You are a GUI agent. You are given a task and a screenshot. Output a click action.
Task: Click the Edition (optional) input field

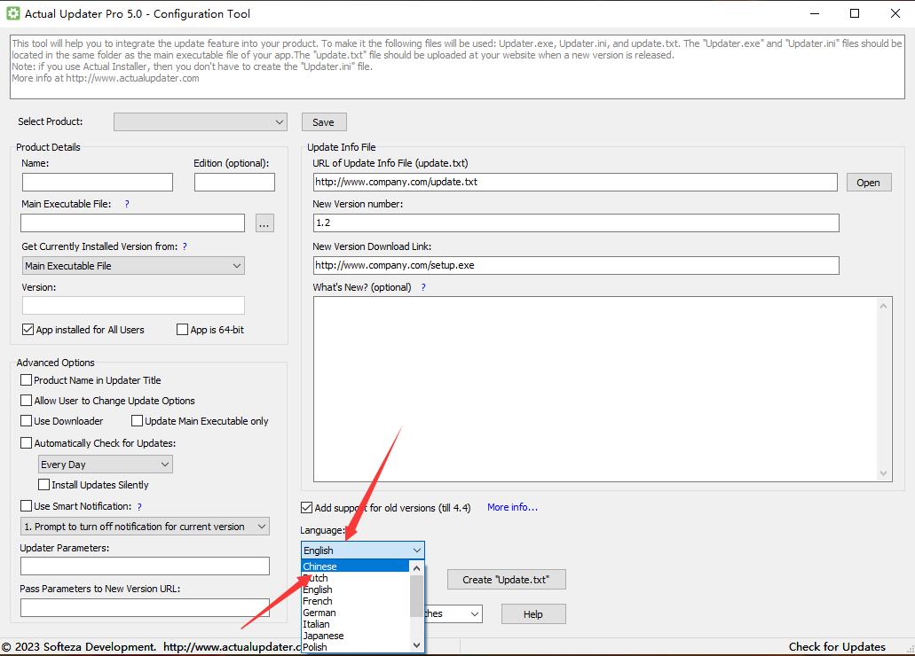pyautogui.click(x=234, y=182)
